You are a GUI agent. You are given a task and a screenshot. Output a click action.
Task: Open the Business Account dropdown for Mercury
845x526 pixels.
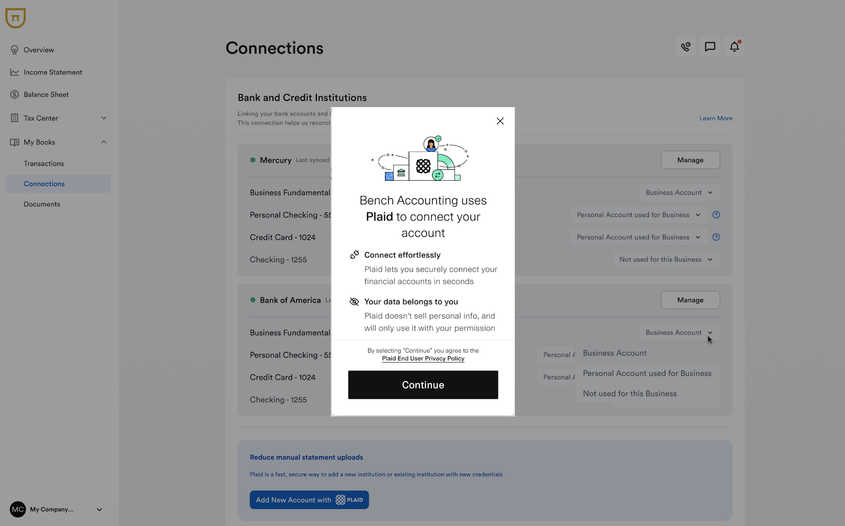[679, 192]
